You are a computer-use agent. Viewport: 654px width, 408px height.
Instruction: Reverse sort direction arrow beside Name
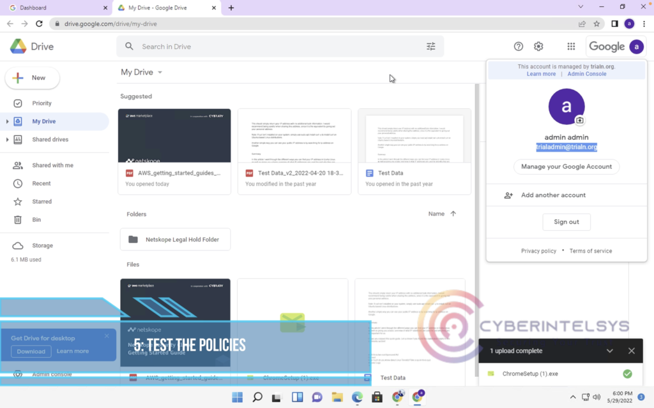tap(453, 214)
